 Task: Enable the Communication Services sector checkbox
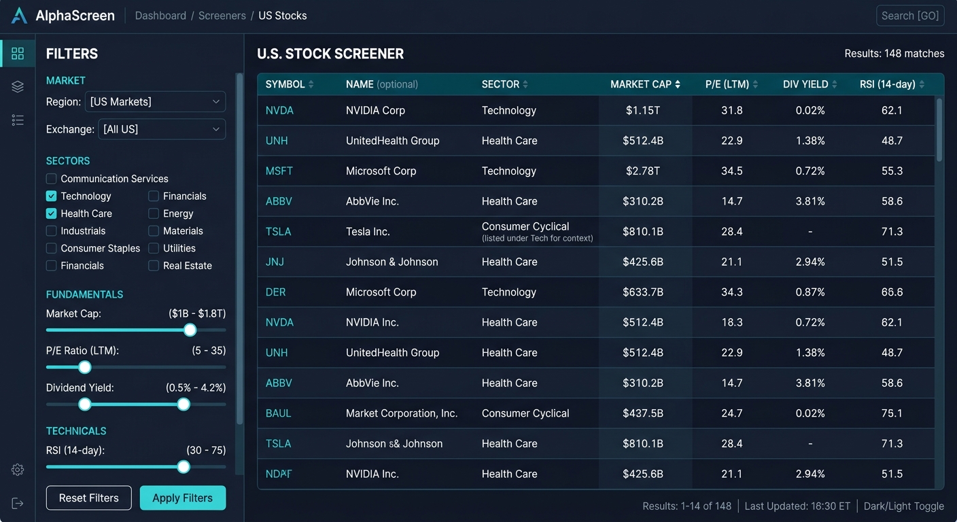[51, 179]
